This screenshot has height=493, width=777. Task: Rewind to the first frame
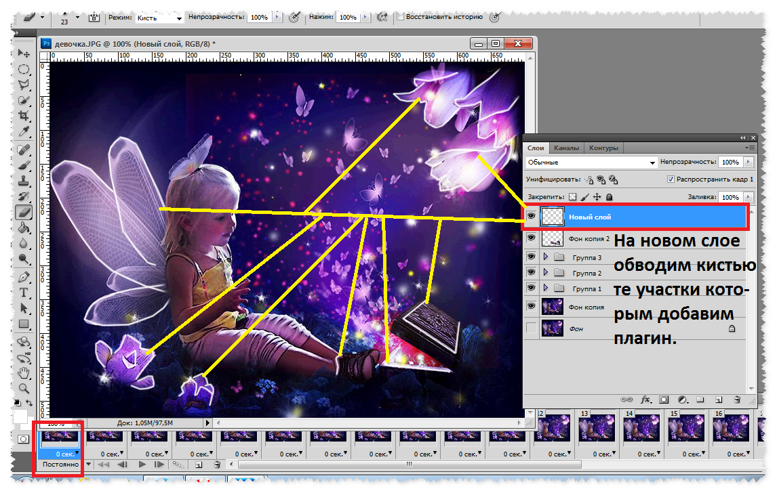[x=103, y=465]
